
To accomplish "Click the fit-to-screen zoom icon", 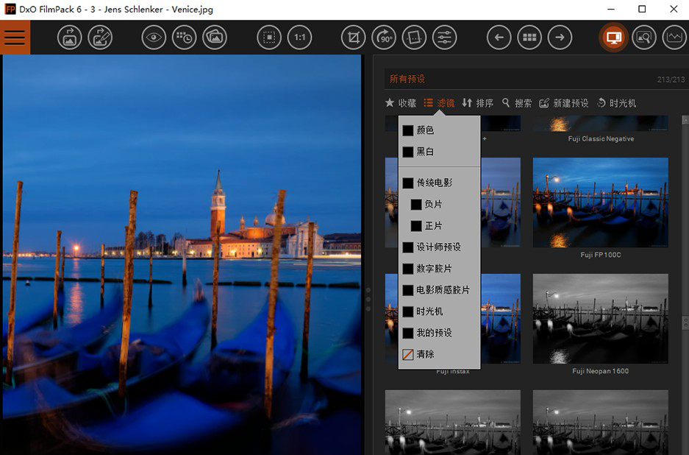I will (269, 38).
